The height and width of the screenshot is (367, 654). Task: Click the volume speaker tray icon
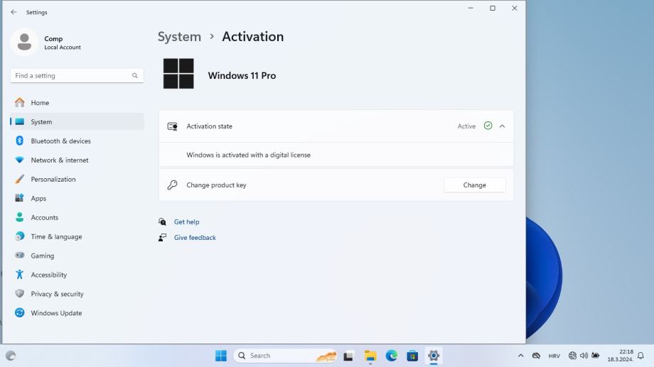click(584, 356)
